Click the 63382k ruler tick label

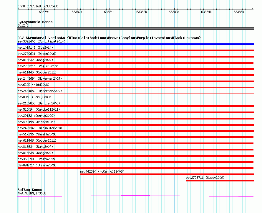tap(142, 12)
